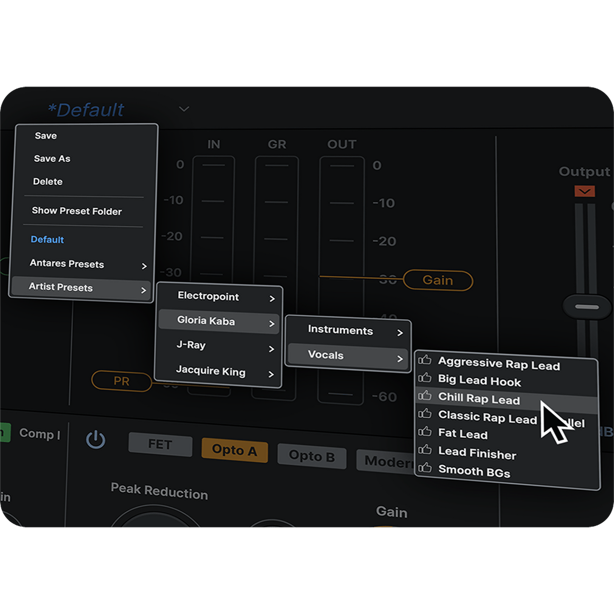This screenshot has width=614, height=614.
Task: Enable the Opto B compression mode
Action: point(312,456)
